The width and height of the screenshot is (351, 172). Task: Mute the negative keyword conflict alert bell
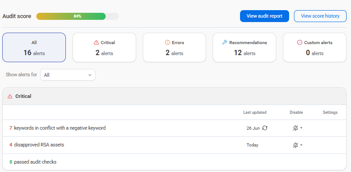point(295,128)
